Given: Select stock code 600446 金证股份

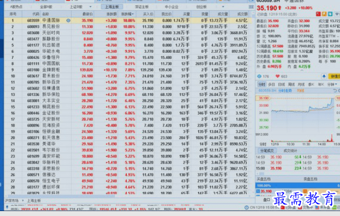Looking at the screenshot, I should (33, 113).
